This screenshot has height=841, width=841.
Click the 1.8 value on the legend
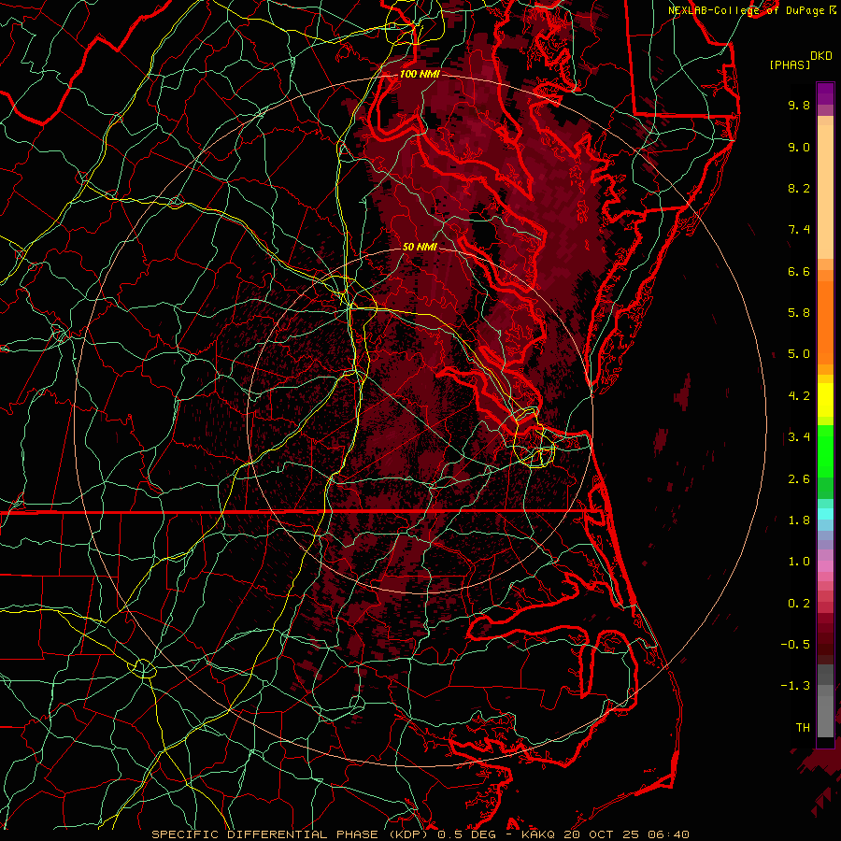click(x=799, y=520)
